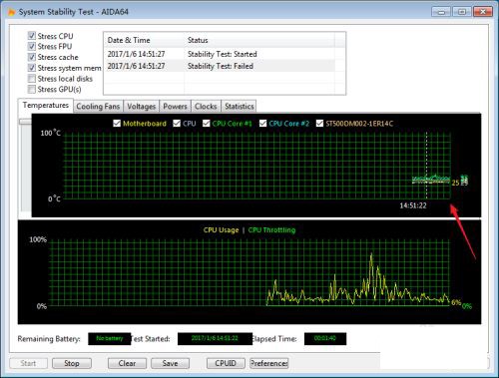Click the CPU Throttling legend label

pos(271,230)
